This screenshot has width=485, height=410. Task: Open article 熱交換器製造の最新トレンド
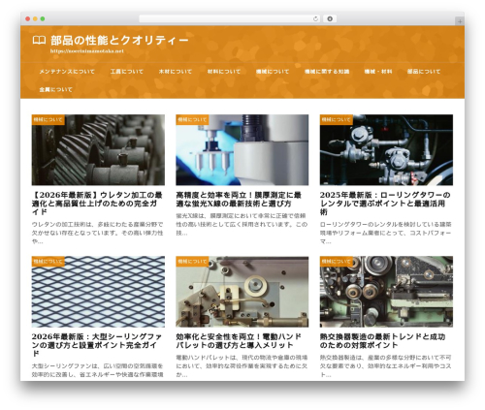pyautogui.click(x=382, y=341)
